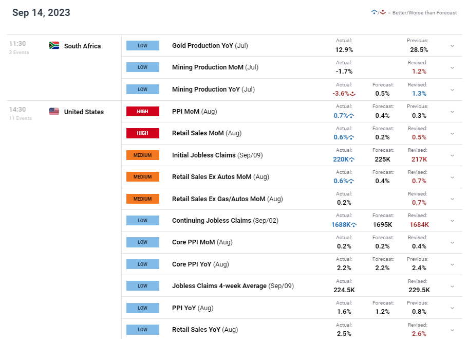Click the United States flag icon
This screenshot has width=467, height=339.
pos(54,112)
